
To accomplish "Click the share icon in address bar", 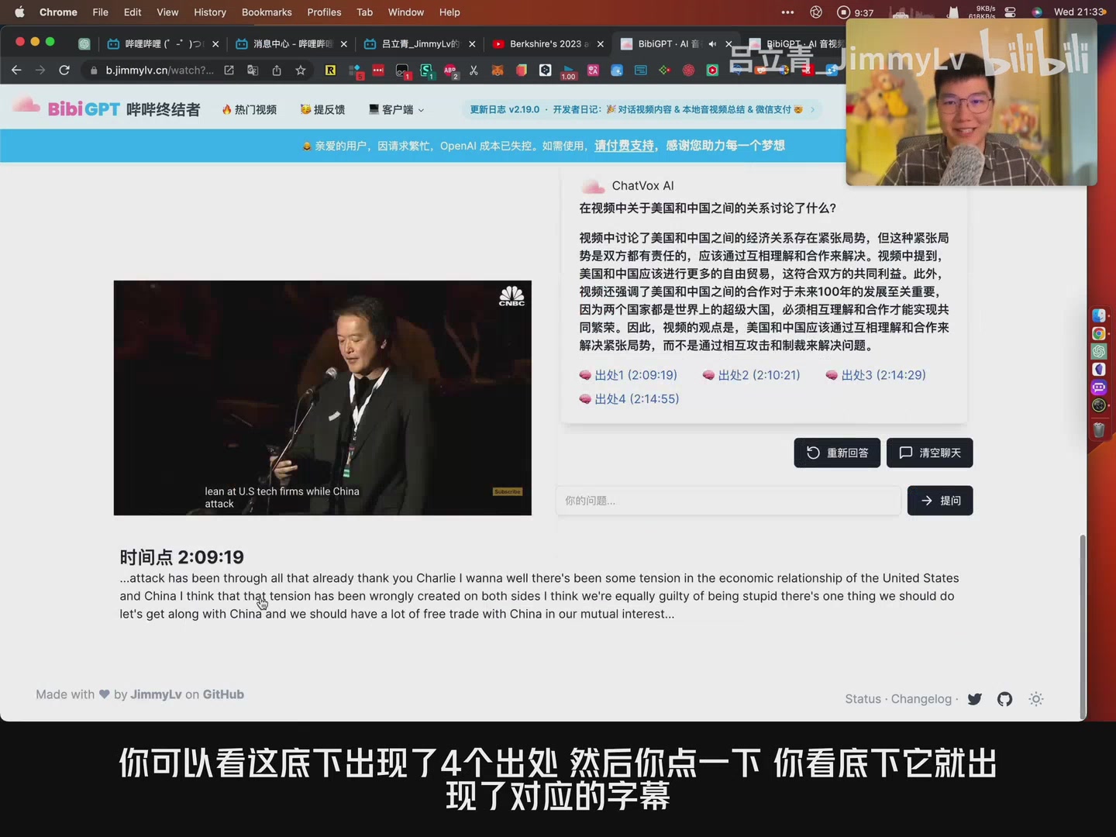I will (277, 71).
